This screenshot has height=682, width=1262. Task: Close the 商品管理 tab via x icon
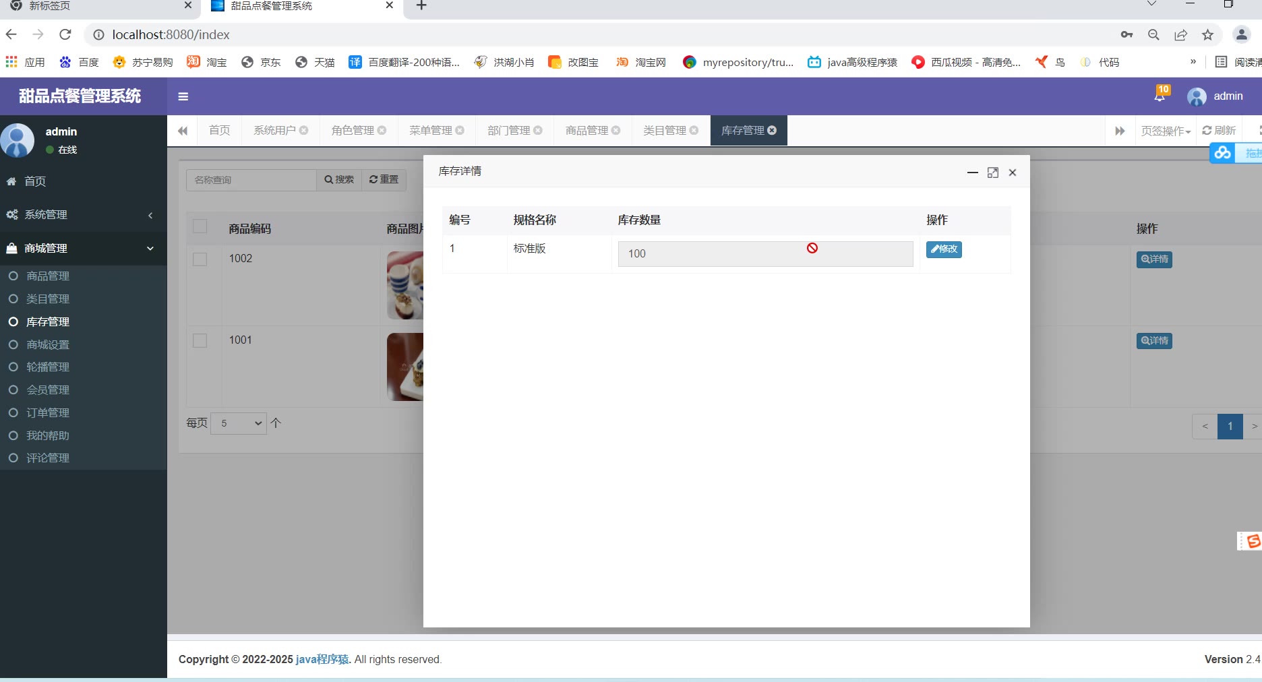615,130
